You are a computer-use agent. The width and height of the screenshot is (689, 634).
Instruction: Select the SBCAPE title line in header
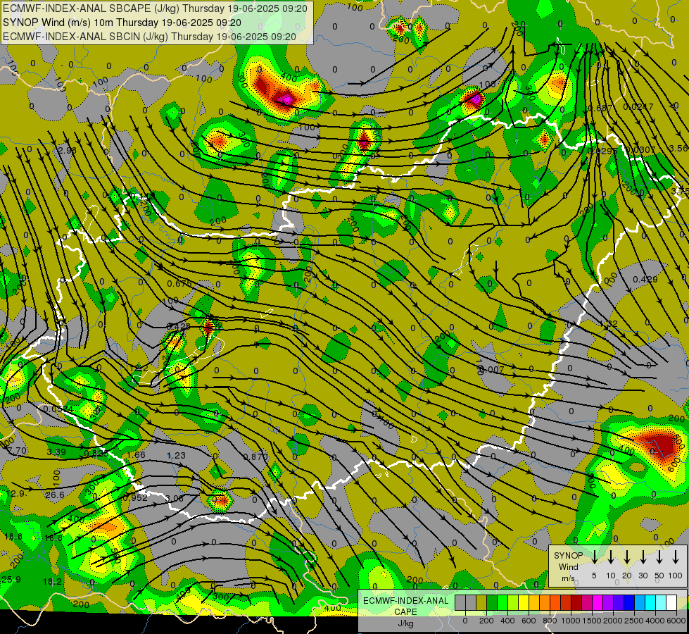pos(155,8)
